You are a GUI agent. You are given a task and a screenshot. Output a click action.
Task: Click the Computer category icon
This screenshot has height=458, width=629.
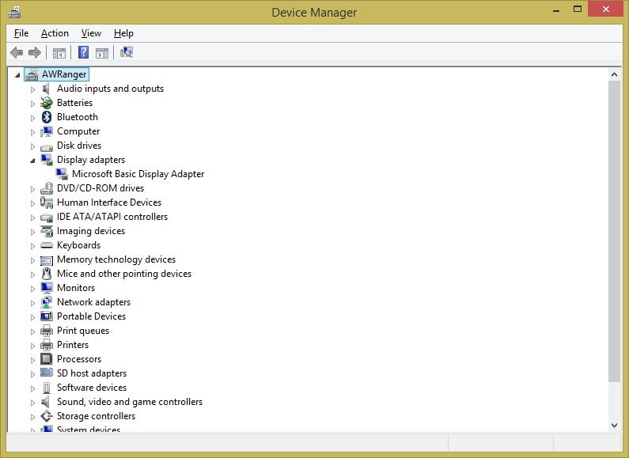point(47,131)
